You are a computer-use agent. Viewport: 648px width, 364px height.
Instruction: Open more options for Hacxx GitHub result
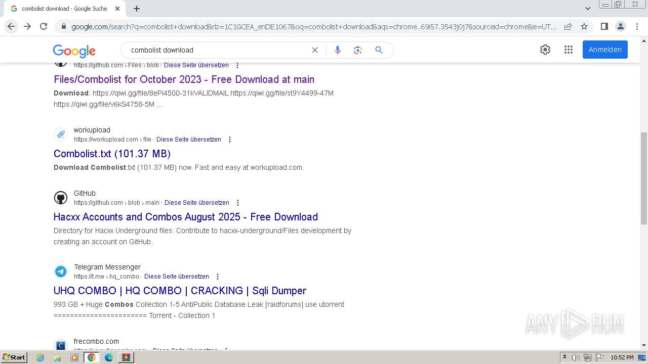(238, 203)
